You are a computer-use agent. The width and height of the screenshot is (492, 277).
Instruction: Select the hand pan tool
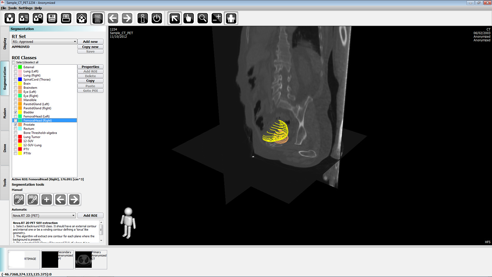tap(189, 18)
